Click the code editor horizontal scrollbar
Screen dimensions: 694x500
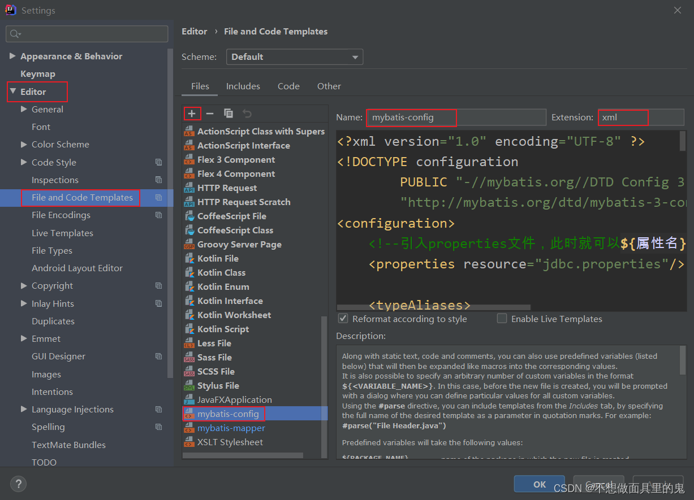pyautogui.click(x=433, y=308)
